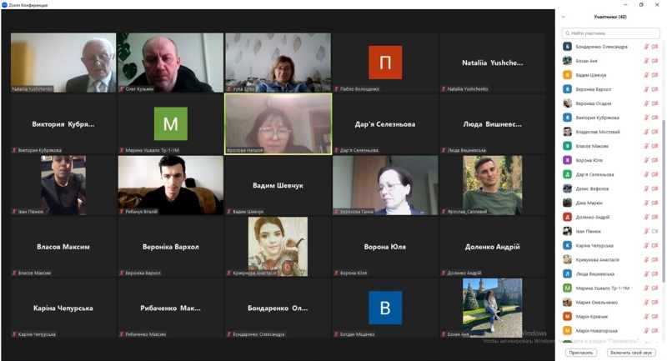
Task: Select Іван Півнюк video tile
Action: tap(63, 185)
